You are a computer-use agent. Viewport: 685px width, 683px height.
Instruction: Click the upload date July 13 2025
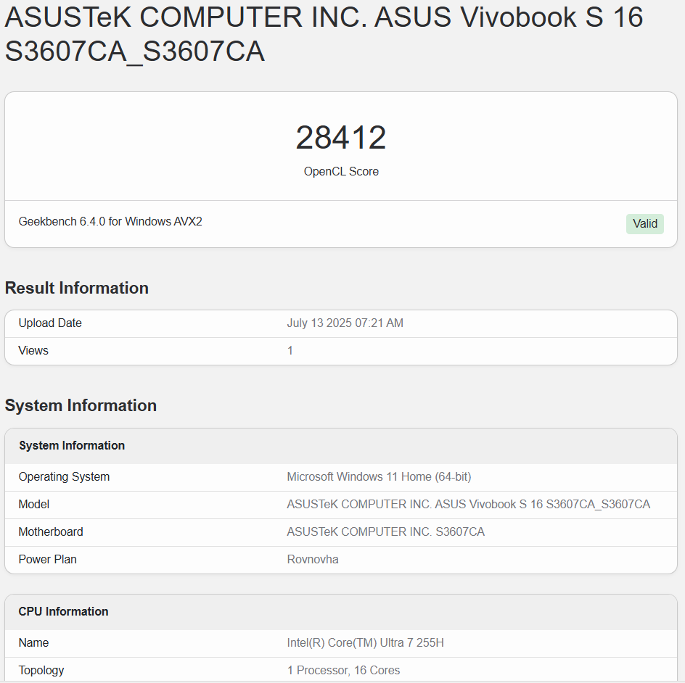coord(345,323)
